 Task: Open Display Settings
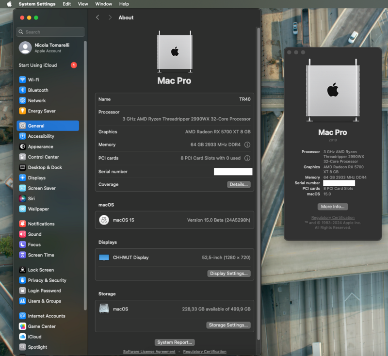pos(229,274)
